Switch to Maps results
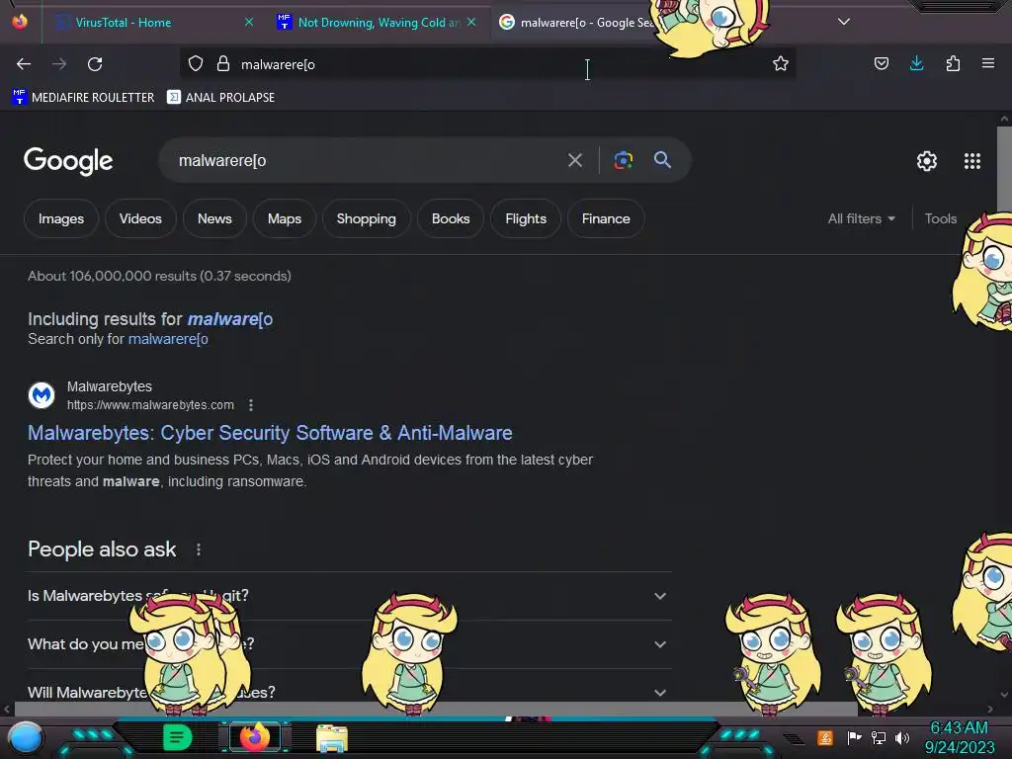The height and width of the screenshot is (759, 1012). tap(285, 218)
